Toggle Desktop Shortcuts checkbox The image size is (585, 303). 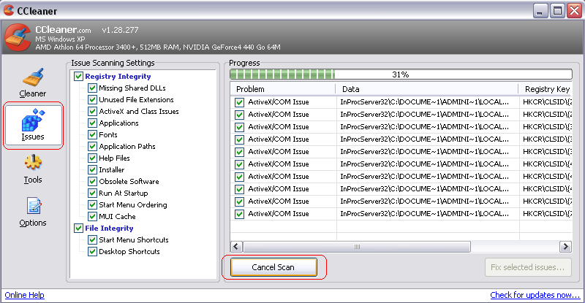(92, 252)
